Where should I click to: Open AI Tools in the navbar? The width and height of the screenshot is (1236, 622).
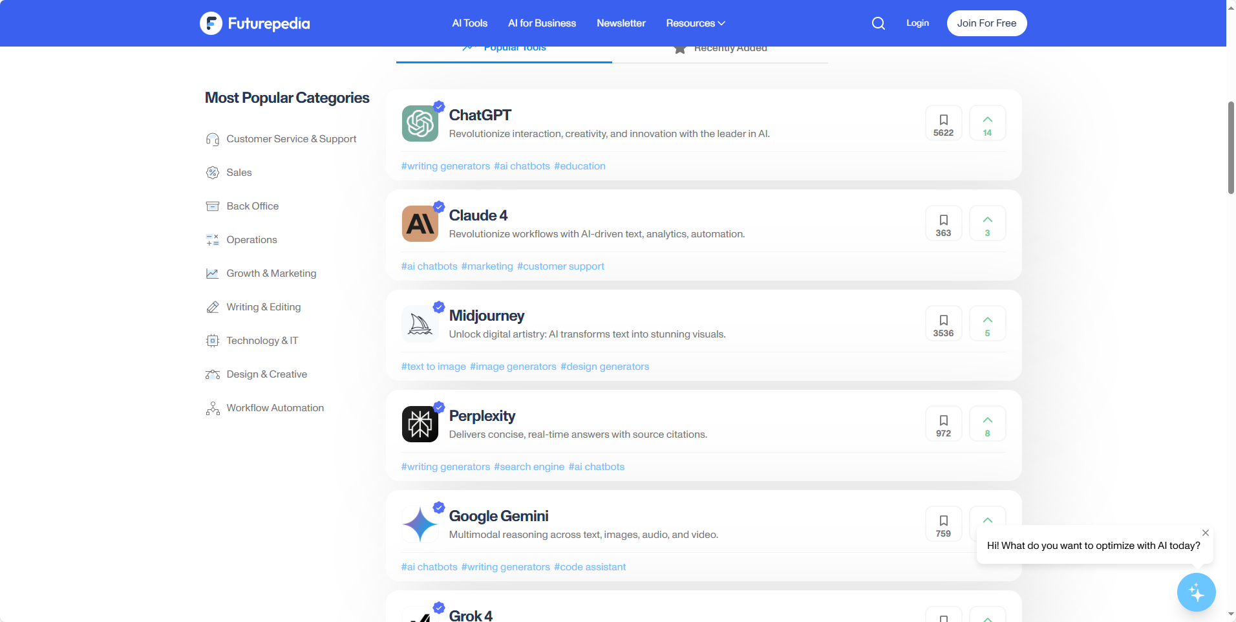point(470,23)
